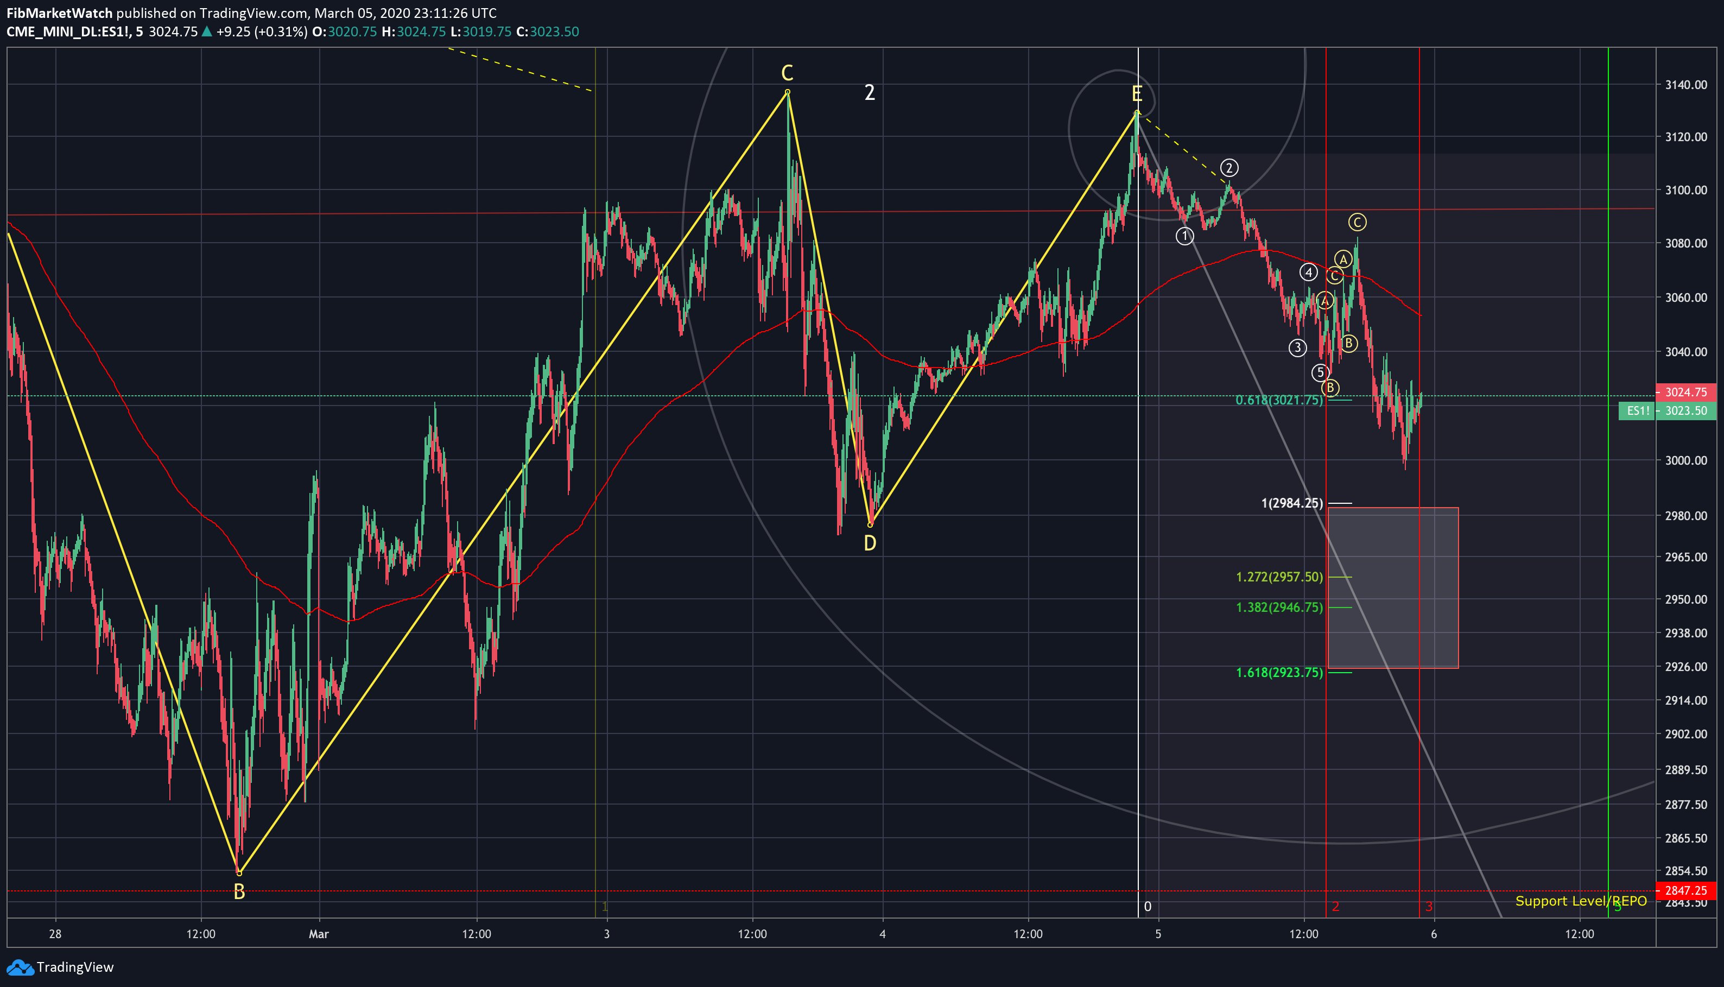
Task: Select the high value H:3024.75
Action: [414, 32]
